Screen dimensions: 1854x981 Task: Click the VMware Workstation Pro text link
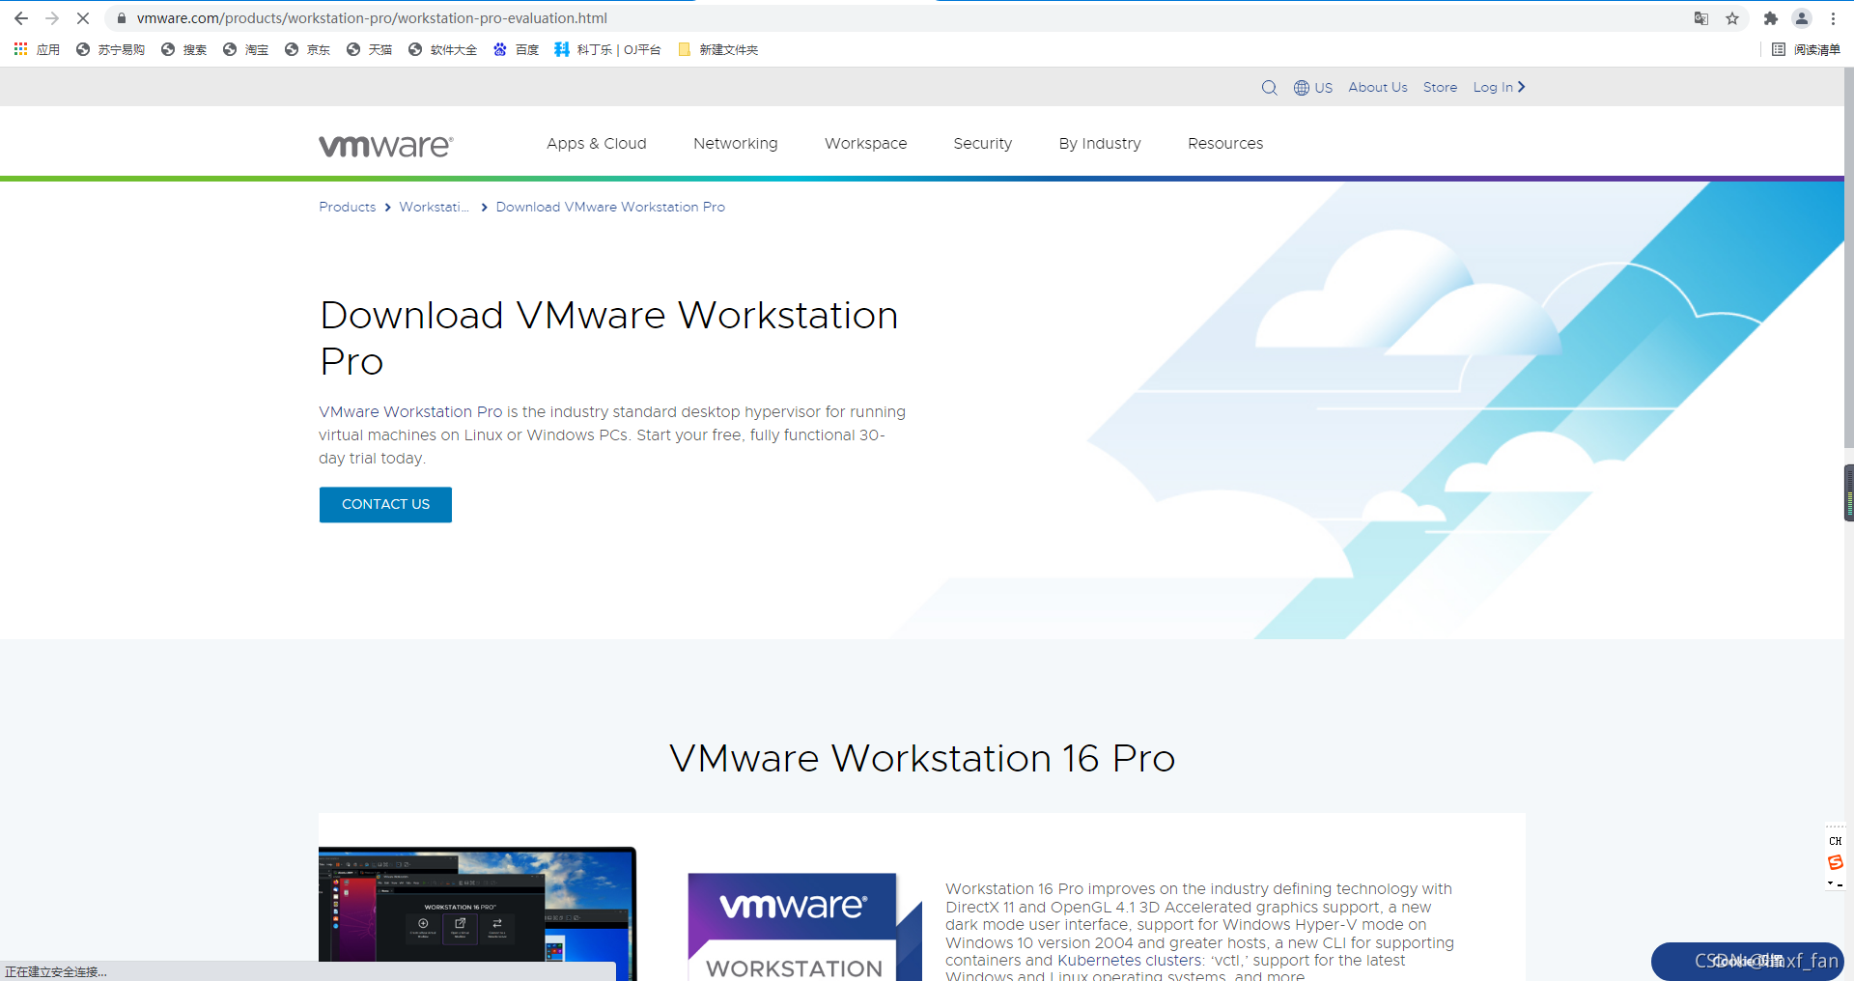pos(410,411)
